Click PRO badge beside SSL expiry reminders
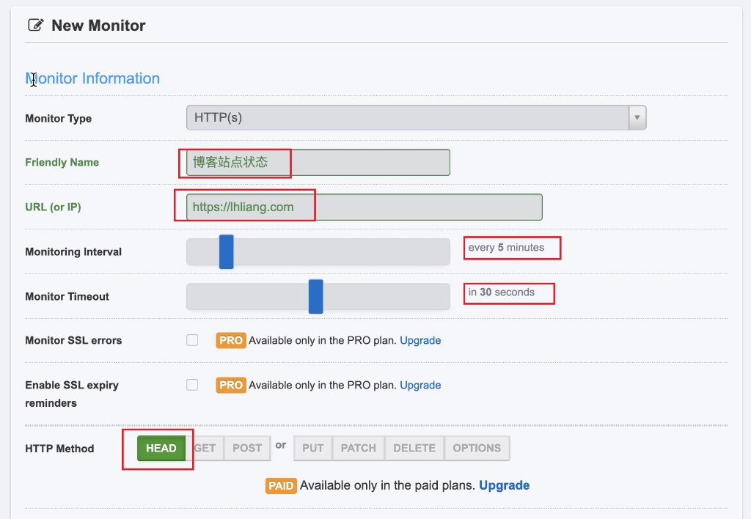This screenshot has width=751, height=519. [x=230, y=385]
